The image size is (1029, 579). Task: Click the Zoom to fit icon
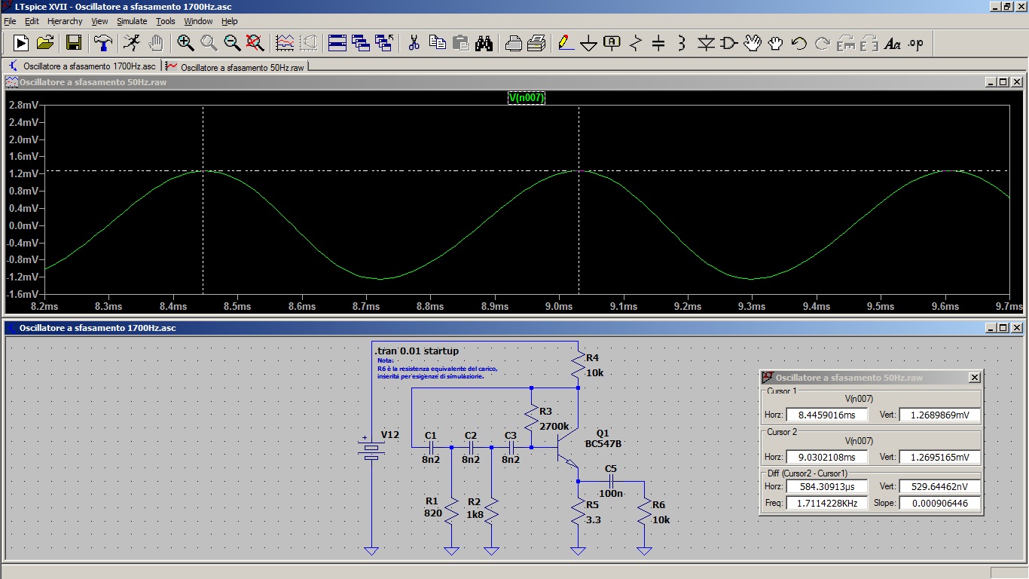tap(255, 43)
